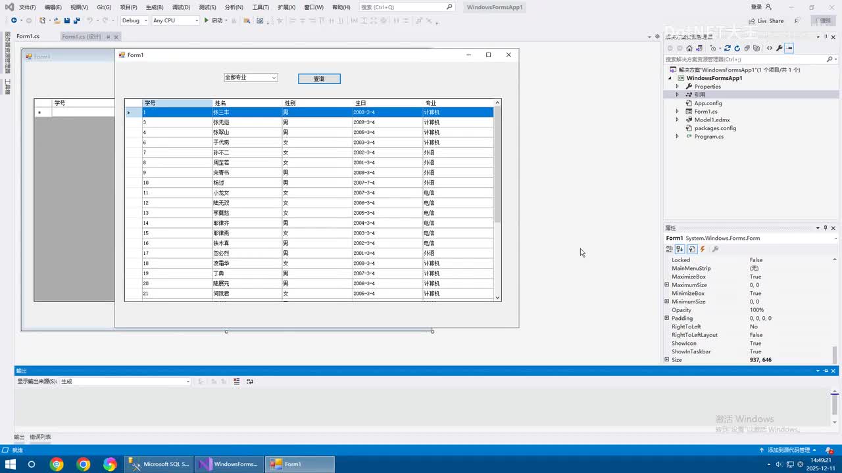Viewport: 842px width, 473px height.
Task: Click the 小龙女 name cell
Action: 247,193
